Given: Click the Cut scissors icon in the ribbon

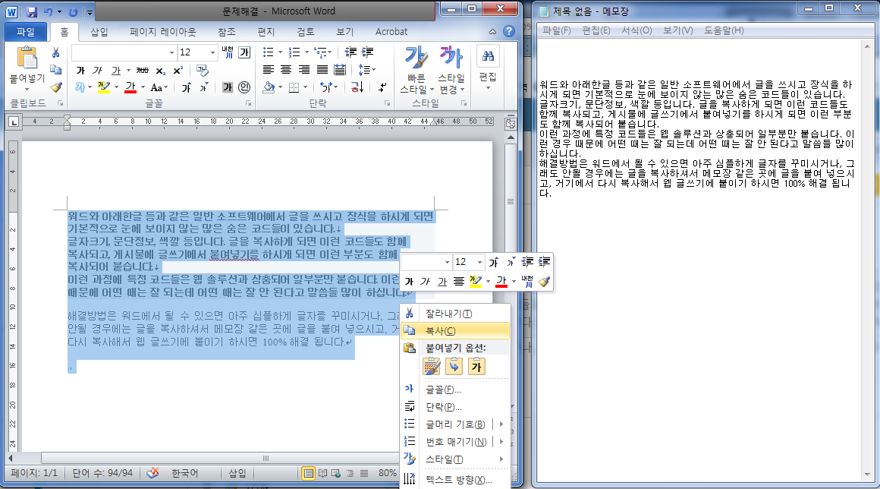Looking at the screenshot, I should tap(55, 52).
